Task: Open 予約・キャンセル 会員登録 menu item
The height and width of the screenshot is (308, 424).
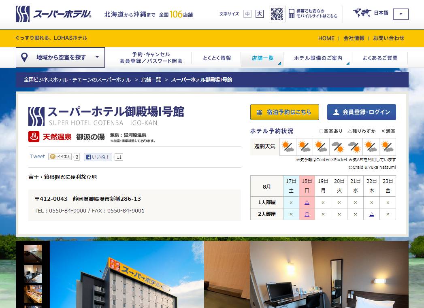Action: point(151,57)
